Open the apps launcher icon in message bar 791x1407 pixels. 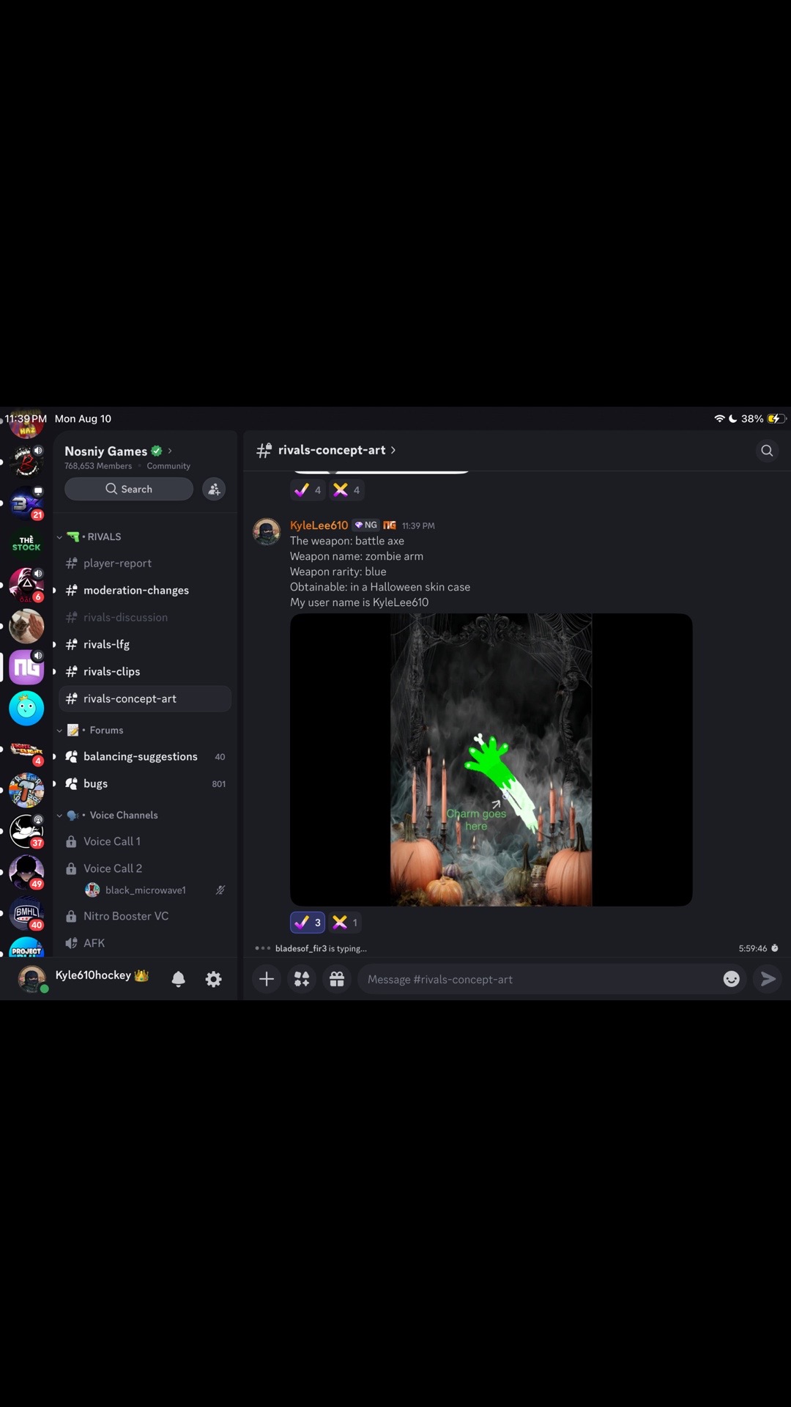pyautogui.click(x=302, y=979)
